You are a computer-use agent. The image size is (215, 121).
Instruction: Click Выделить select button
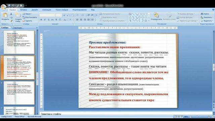[207, 21]
